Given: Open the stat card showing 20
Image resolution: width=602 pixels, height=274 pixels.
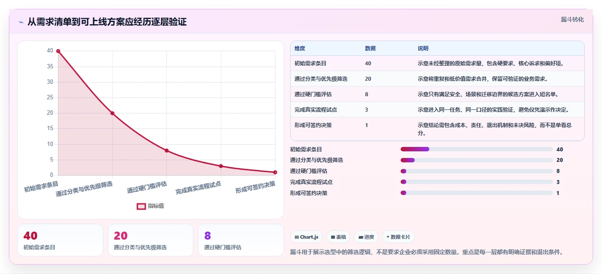Looking at the screenshot, I should (151, 240).
